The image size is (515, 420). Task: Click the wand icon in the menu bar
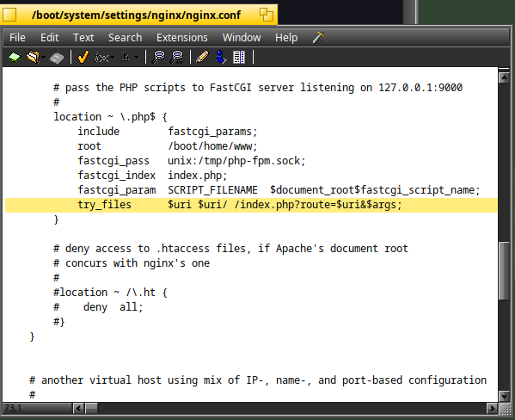319,37
